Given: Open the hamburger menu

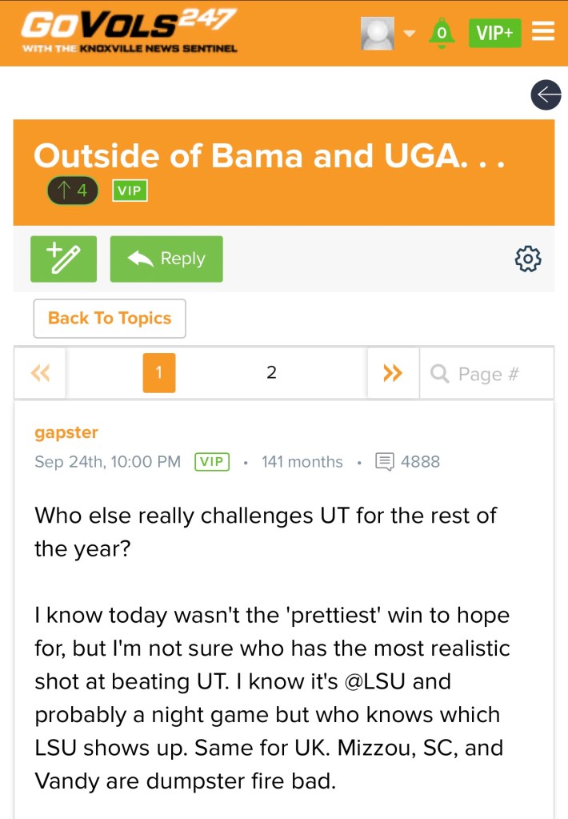Looking at the screenshot, I should pyautogui.click(x=543, y=32).
